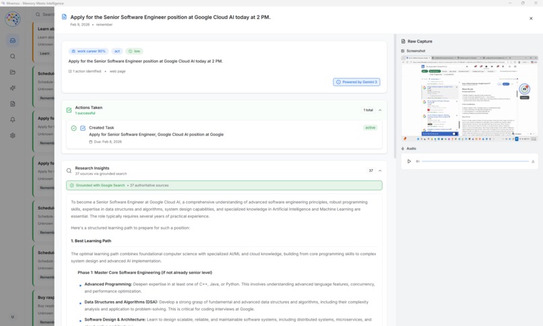
Task: Click the 'web page' source label
Action: [x=118, y=71]
